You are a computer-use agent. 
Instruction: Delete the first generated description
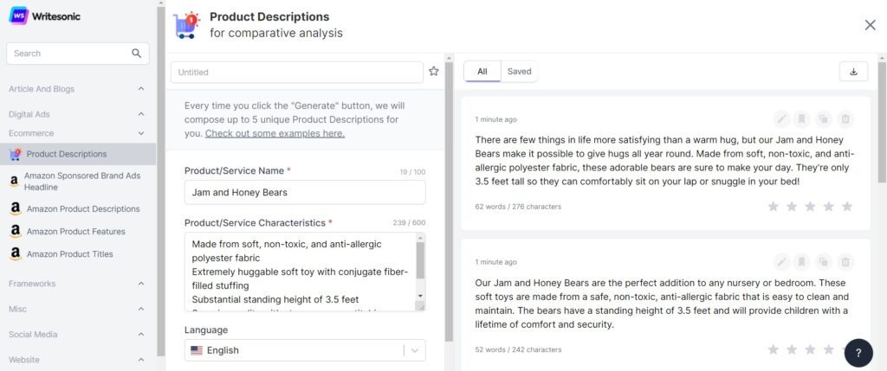845,119
